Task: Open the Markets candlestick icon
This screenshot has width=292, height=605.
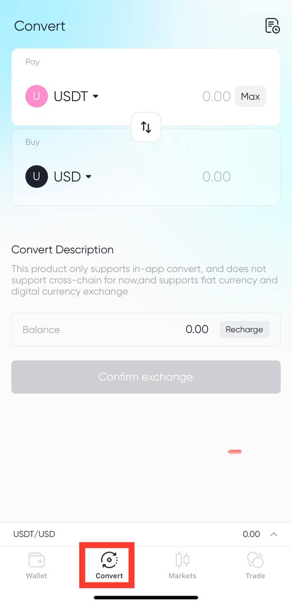Action: [x=182, y=560]
